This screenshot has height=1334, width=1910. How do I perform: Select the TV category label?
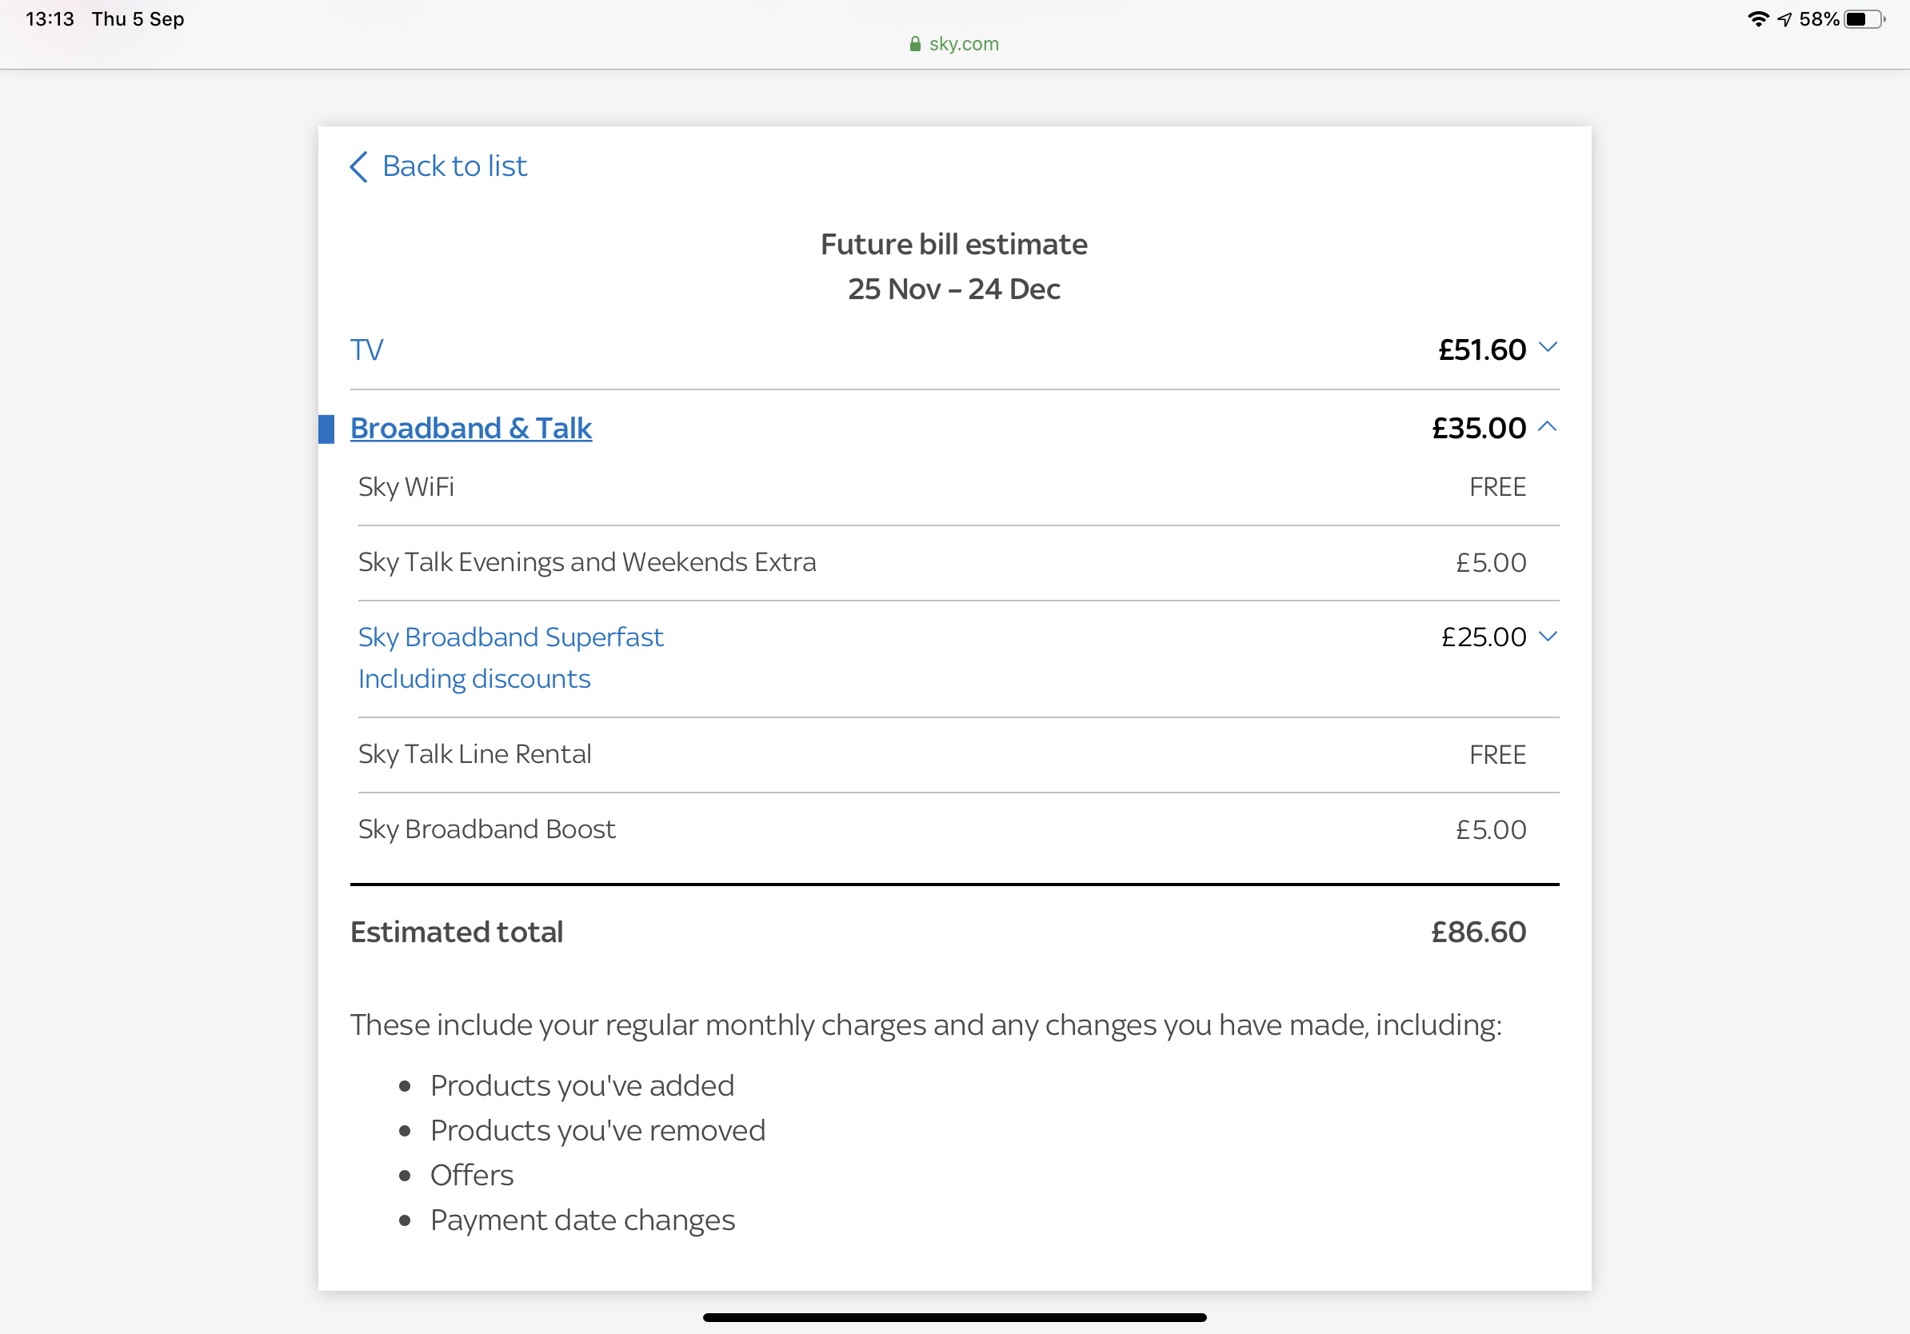click(366, 349)
